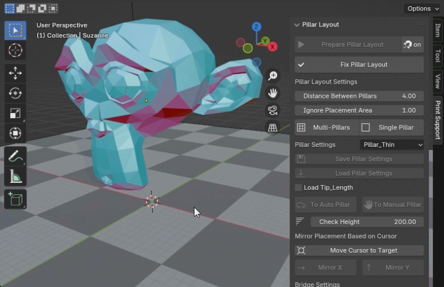Collapse the Pillar Layout panel

pyautogui.click(x=297, y=25)
